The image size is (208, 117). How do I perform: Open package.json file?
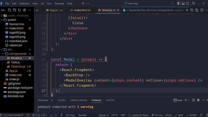coord(17,92)
